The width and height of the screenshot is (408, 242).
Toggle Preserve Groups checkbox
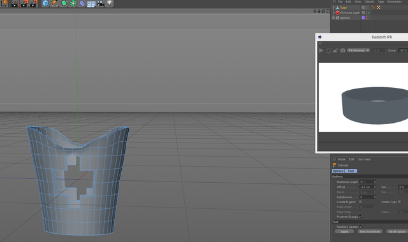[x=361, y=217]
